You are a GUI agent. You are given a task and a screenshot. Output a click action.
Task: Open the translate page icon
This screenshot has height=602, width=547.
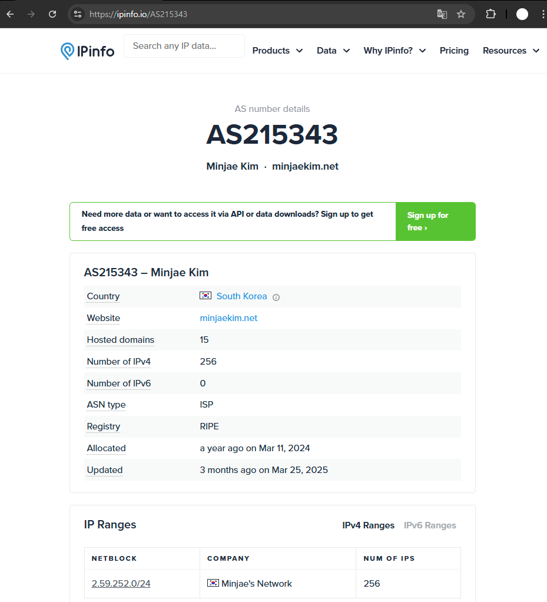point(442,14)
